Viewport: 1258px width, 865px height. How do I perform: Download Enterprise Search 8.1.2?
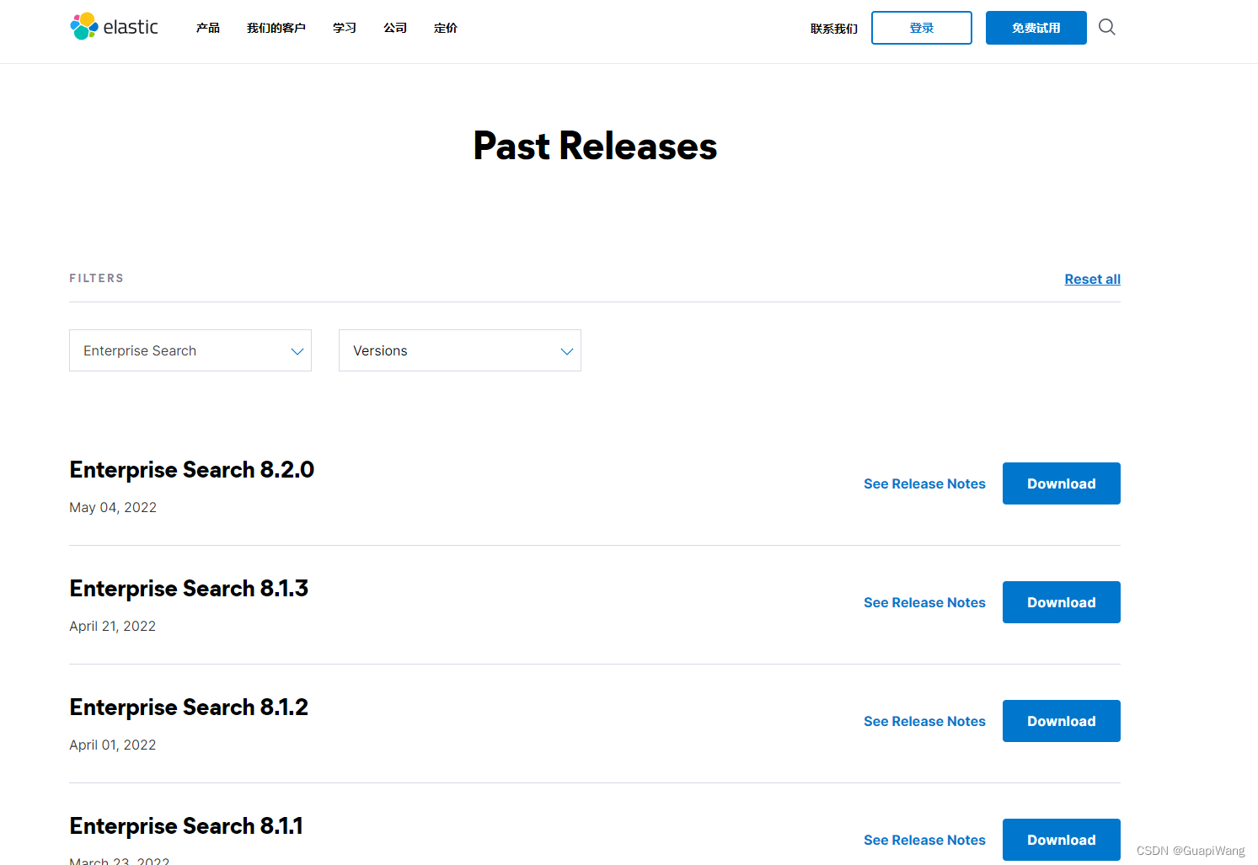(x=1061, y=721)
